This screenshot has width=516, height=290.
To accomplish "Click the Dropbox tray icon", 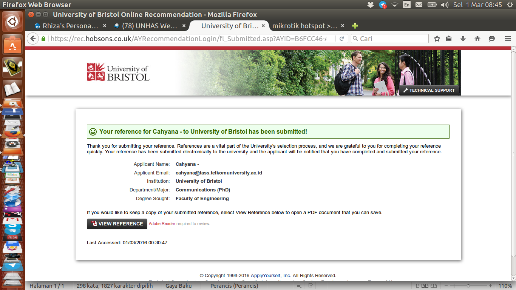I will 371,5.
